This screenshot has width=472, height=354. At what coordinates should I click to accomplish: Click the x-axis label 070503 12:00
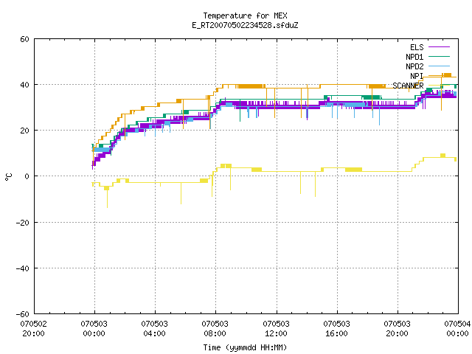pos(276,329)
